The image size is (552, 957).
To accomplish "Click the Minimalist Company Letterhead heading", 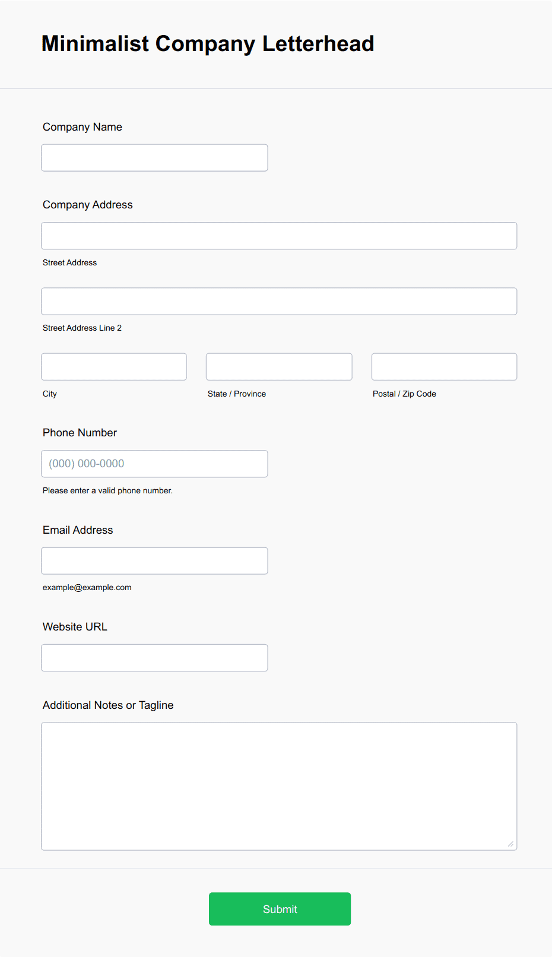I will point(208,44).
